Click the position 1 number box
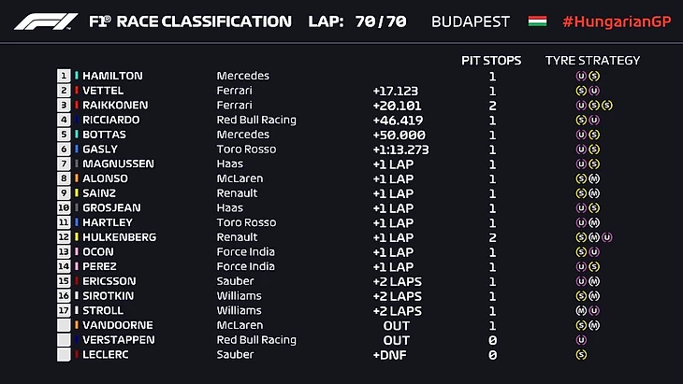Screen dimensions: 683x384 [64, 76]
